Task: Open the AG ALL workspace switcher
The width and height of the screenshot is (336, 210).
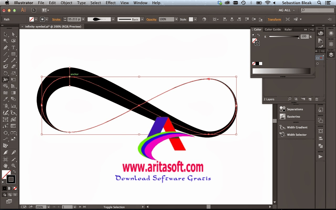Action: (x=287, y=10)
